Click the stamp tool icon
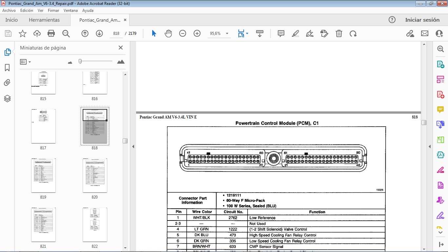Screen dimensions: 448x252 click(324, 33)
